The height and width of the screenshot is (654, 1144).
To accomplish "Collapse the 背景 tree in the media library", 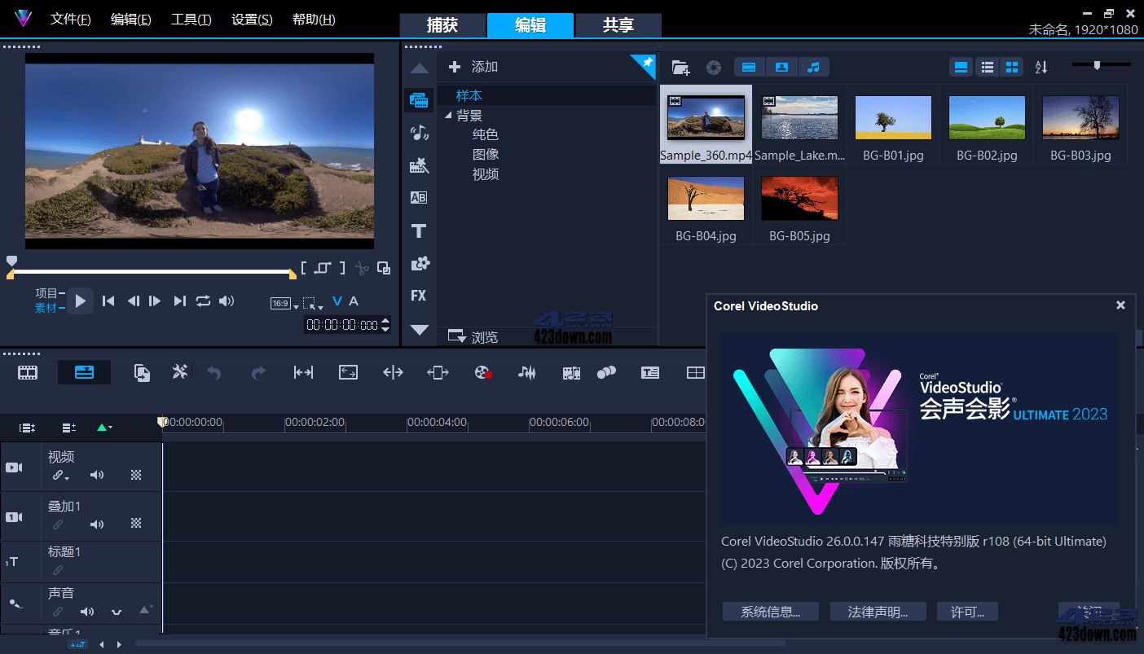I will click(x=448, y=115).
